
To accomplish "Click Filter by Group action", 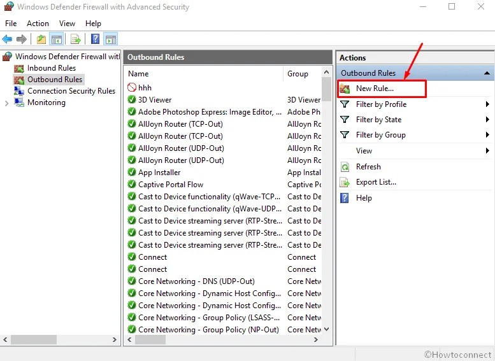I will point(381,135).
